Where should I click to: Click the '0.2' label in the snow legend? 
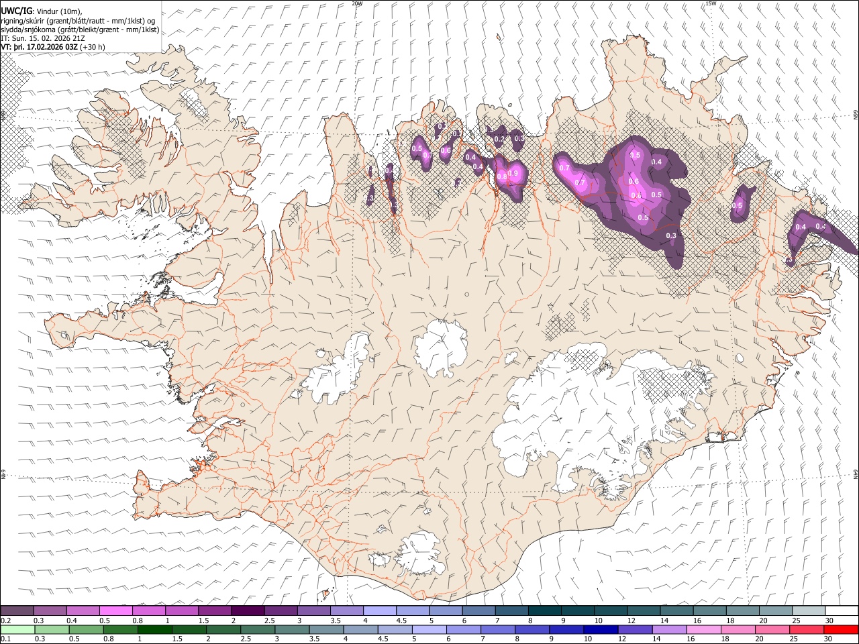point(5,621)
